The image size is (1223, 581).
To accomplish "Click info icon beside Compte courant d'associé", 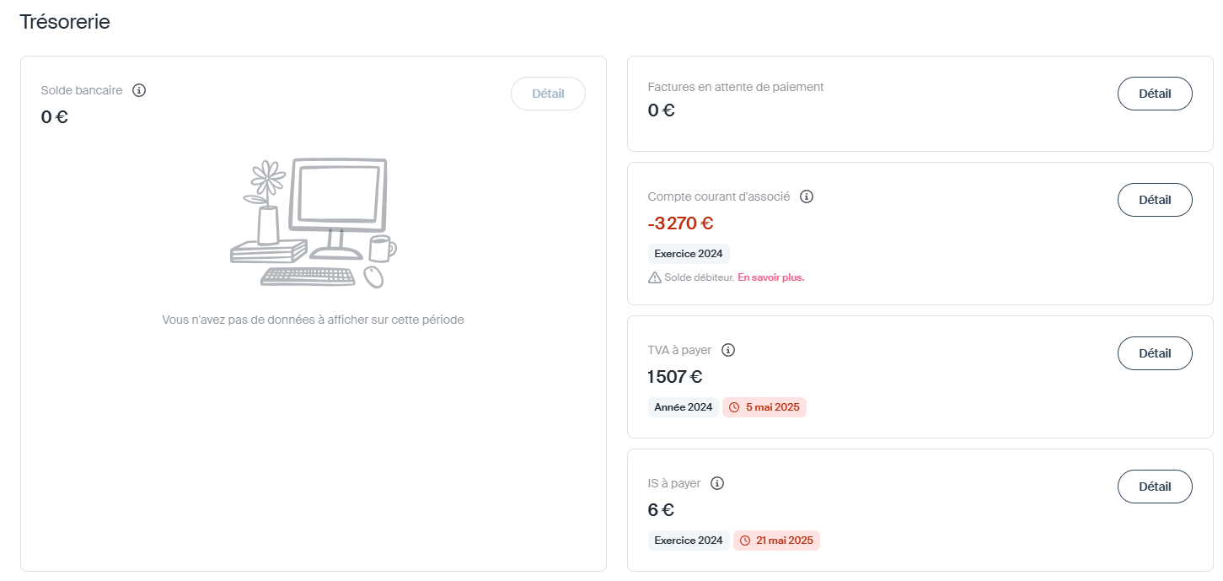I will 807,196.
